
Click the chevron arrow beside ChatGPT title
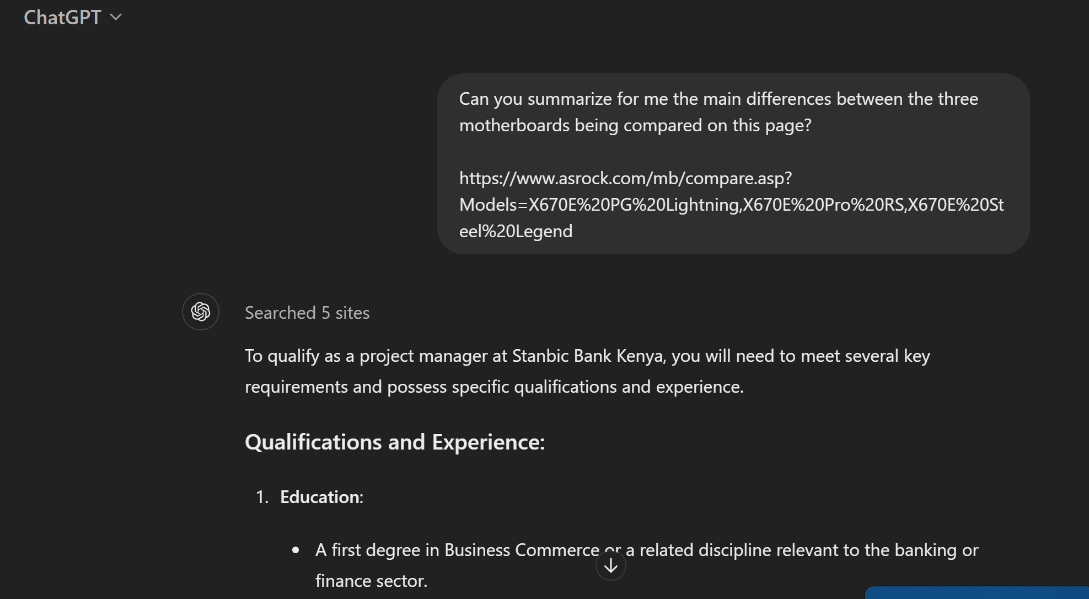point(116,17)
